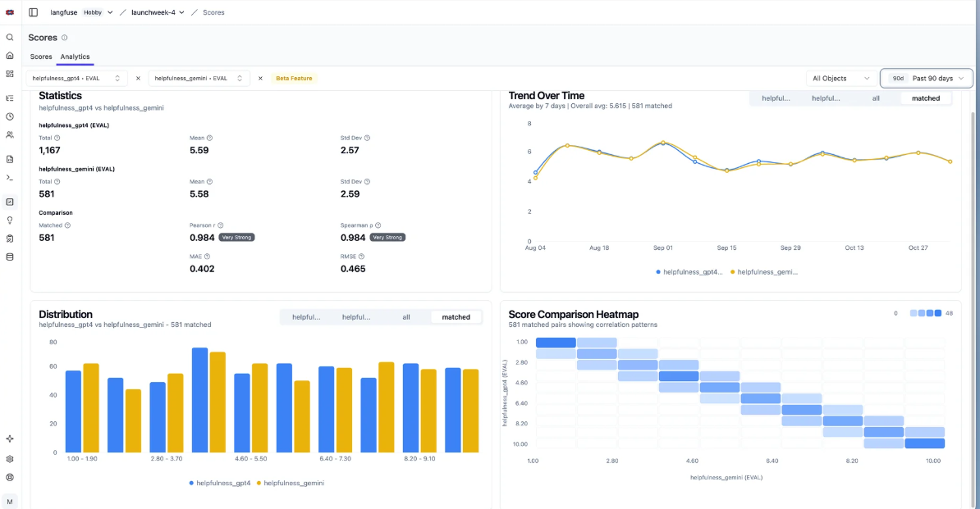Click Very Strong badge beside Pearson r

tap(236, 238)
